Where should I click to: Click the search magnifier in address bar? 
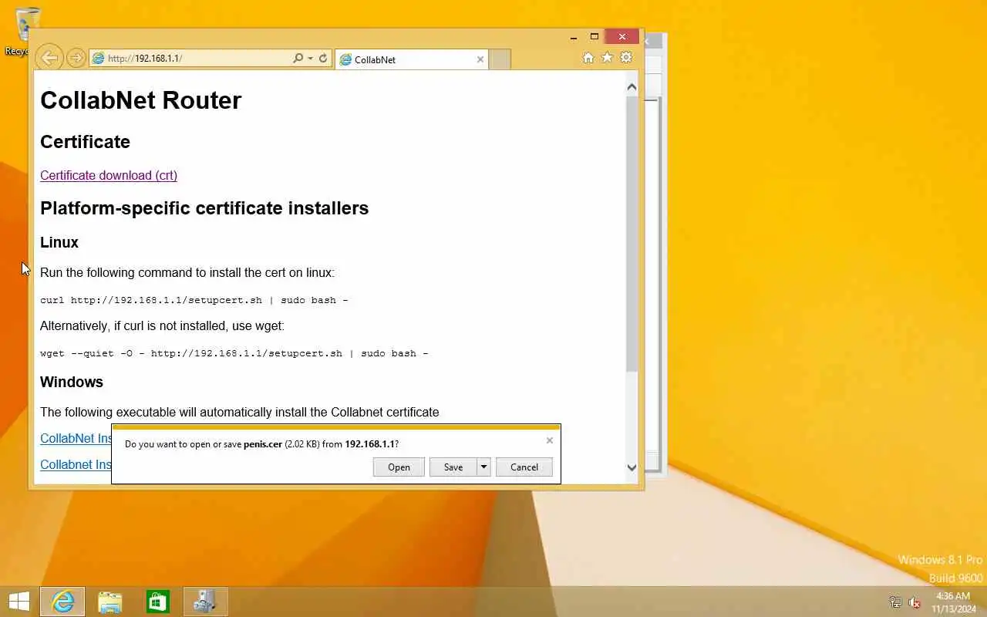tap(298, 59)
